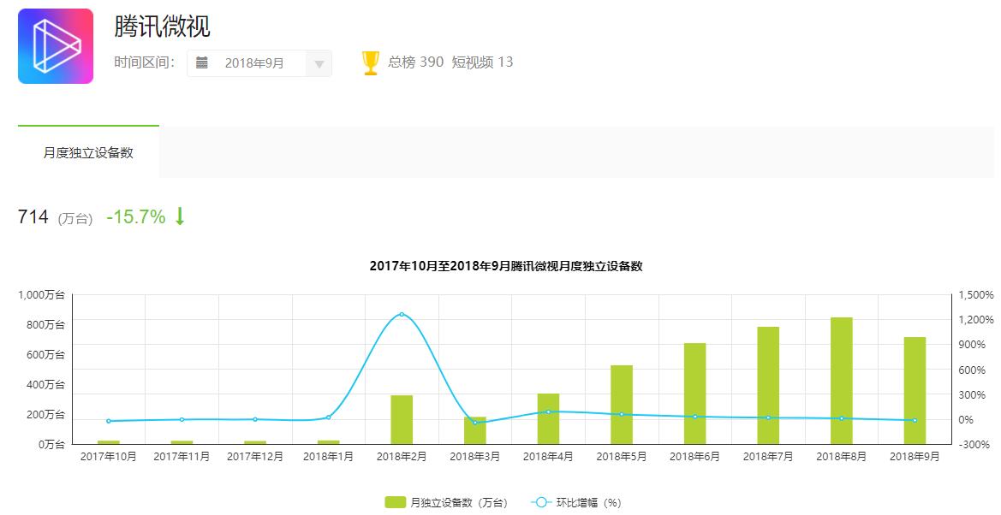Click the -300% right axis label
The image size is (1001, 515).
pos(974,445)
